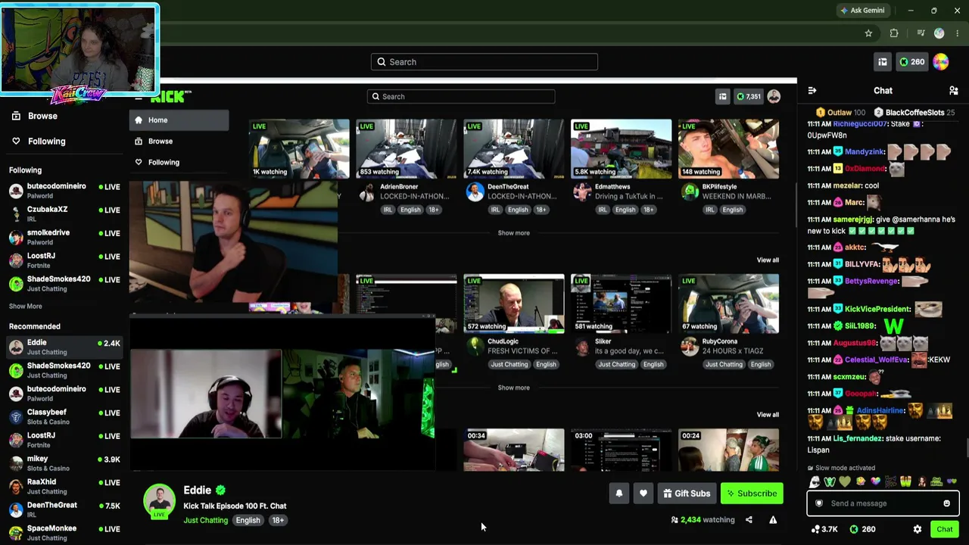Select Browse in the inner stream's Kick menu
This screenshot has width=969, height=545.
179,142
